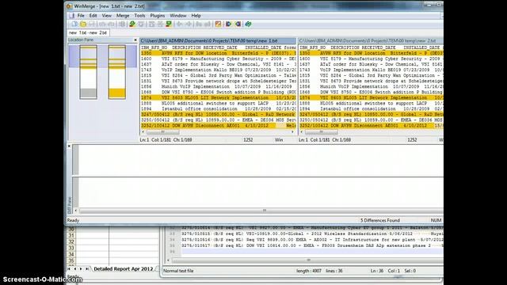Close the Location Pane
The width and height of the screenshot is (507, 285).
pyautogui.click(x=135, y=40)
